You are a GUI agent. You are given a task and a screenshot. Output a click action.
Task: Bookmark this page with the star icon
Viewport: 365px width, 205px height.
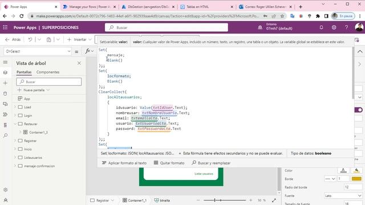tap(282, 16)
